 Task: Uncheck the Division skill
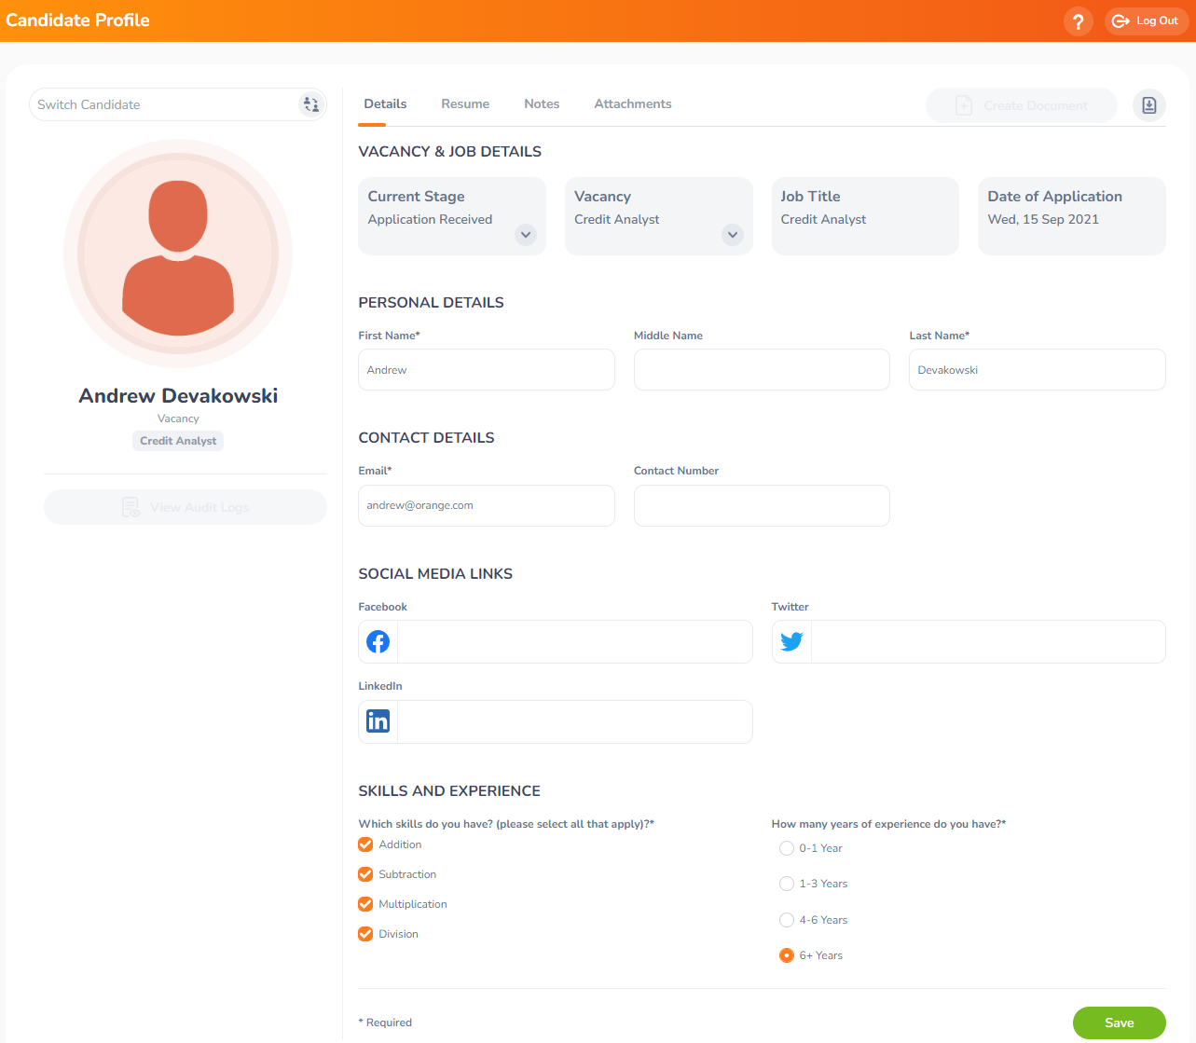(x=364, y=933)
